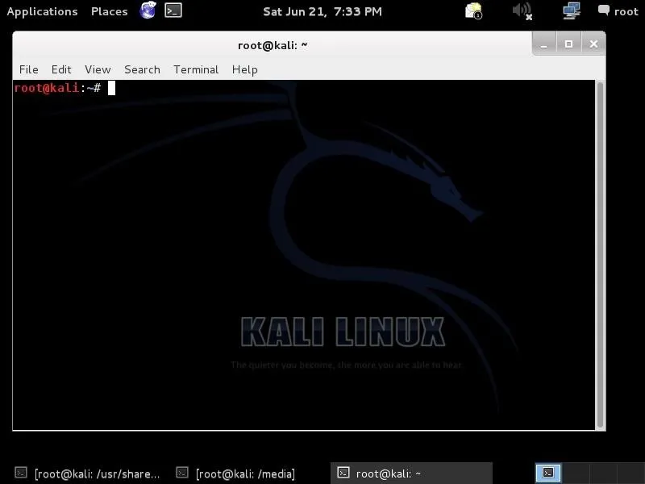Open the File menu in terminal
The width and height of the screenshot is (645, 484).
tap(28, 69)
